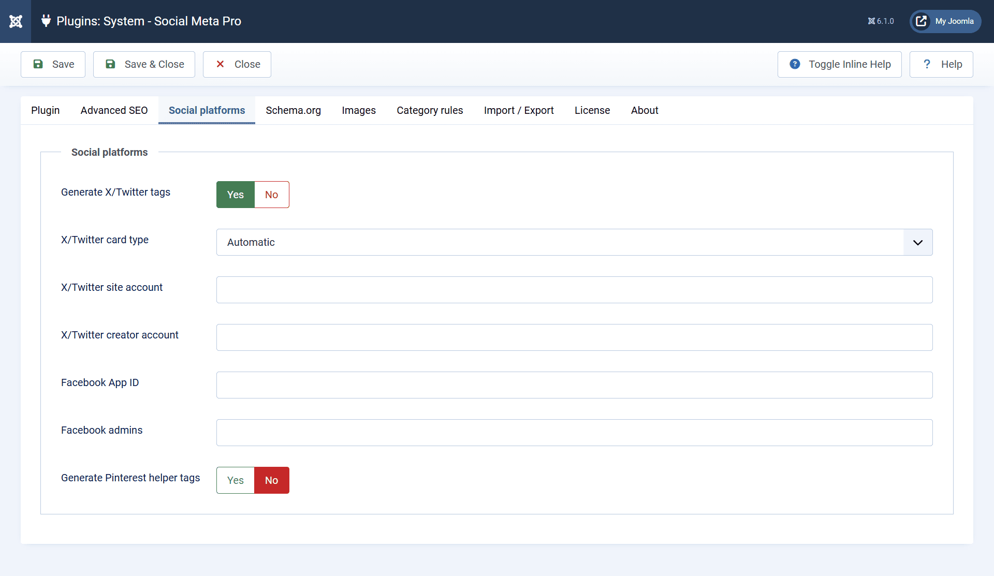The height and width of the screenshot is (576, 994).
Task: Open the X/Twitter card type dropdown
Action: 559,242
